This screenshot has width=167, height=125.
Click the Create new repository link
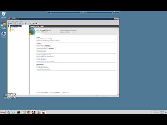(x=42, y=68)
